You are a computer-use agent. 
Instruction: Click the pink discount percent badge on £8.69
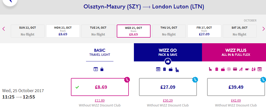click(x=127, y=80)
